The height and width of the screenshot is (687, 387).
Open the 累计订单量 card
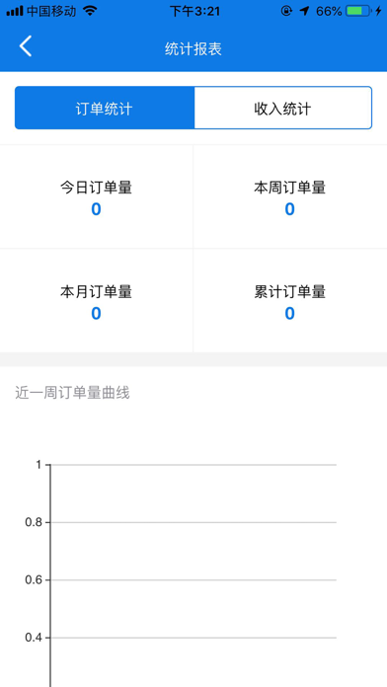point(290,300)
